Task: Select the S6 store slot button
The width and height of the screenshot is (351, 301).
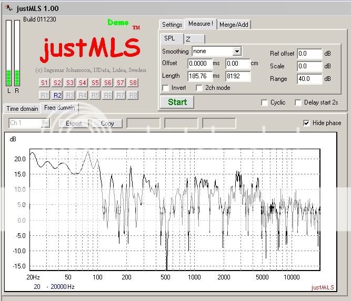Action: click(108, 82)
